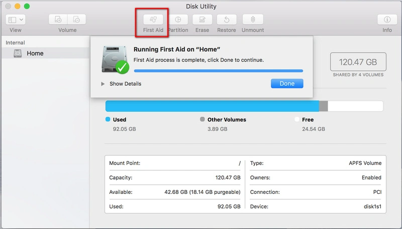
Task: Click the First Aid toolbar icon
Action: (153, 20)
